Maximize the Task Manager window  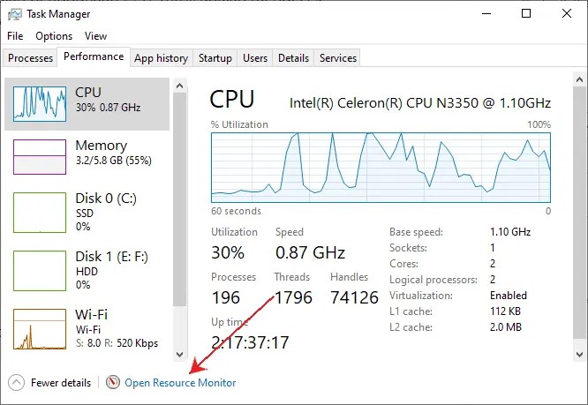pyautogui.click(x=526, y=14)
